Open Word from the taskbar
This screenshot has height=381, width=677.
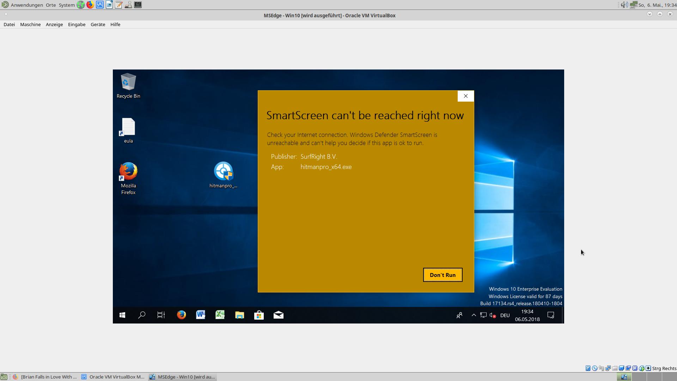click(x=201, y=315)
